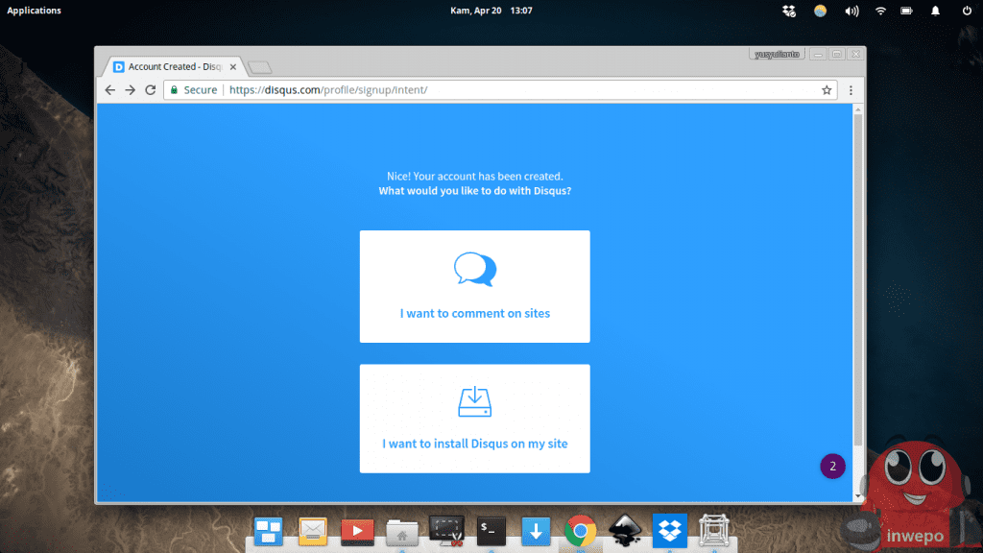Viewport: 983px width, 553px height.
Task: Click the scrollbar up arrow
Action: pos(858,109)
